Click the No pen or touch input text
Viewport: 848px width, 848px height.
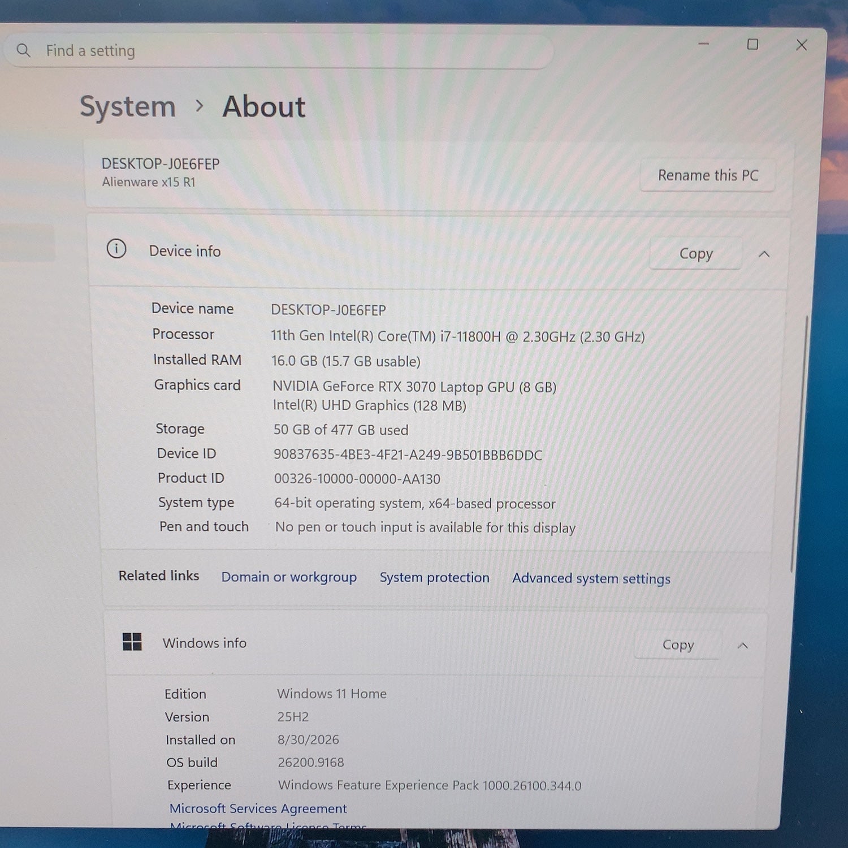(425, 527)
